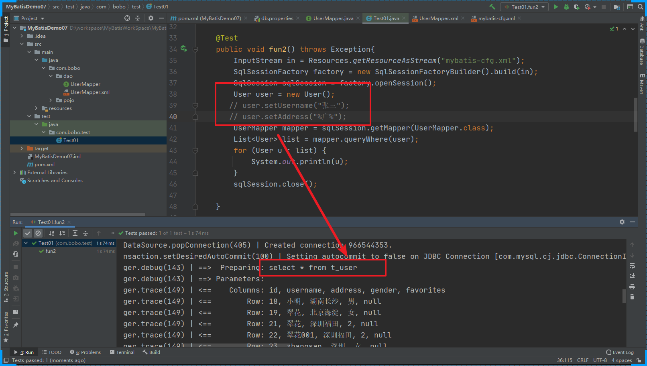Locate the opened file in the Project tree
The image size is (647, 366).
click(x=127, y=18)
